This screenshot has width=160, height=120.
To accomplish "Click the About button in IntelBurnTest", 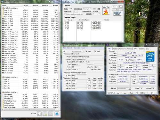I will (x=117, y=10).
